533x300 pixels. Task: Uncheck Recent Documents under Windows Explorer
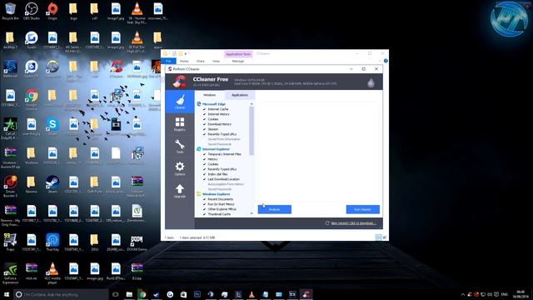pyautogui.click(x=204, y=199)
